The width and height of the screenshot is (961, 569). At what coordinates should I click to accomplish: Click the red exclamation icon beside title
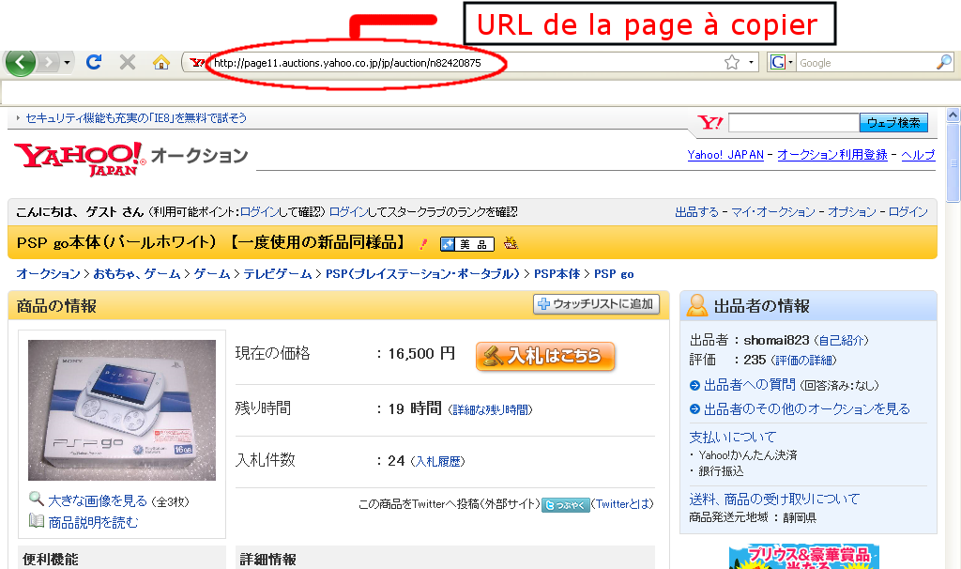coord(423,244)
